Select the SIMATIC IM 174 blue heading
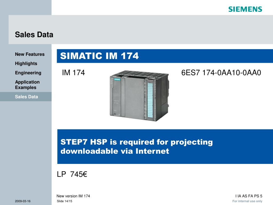273x205 pixels. tap(165, 56)
